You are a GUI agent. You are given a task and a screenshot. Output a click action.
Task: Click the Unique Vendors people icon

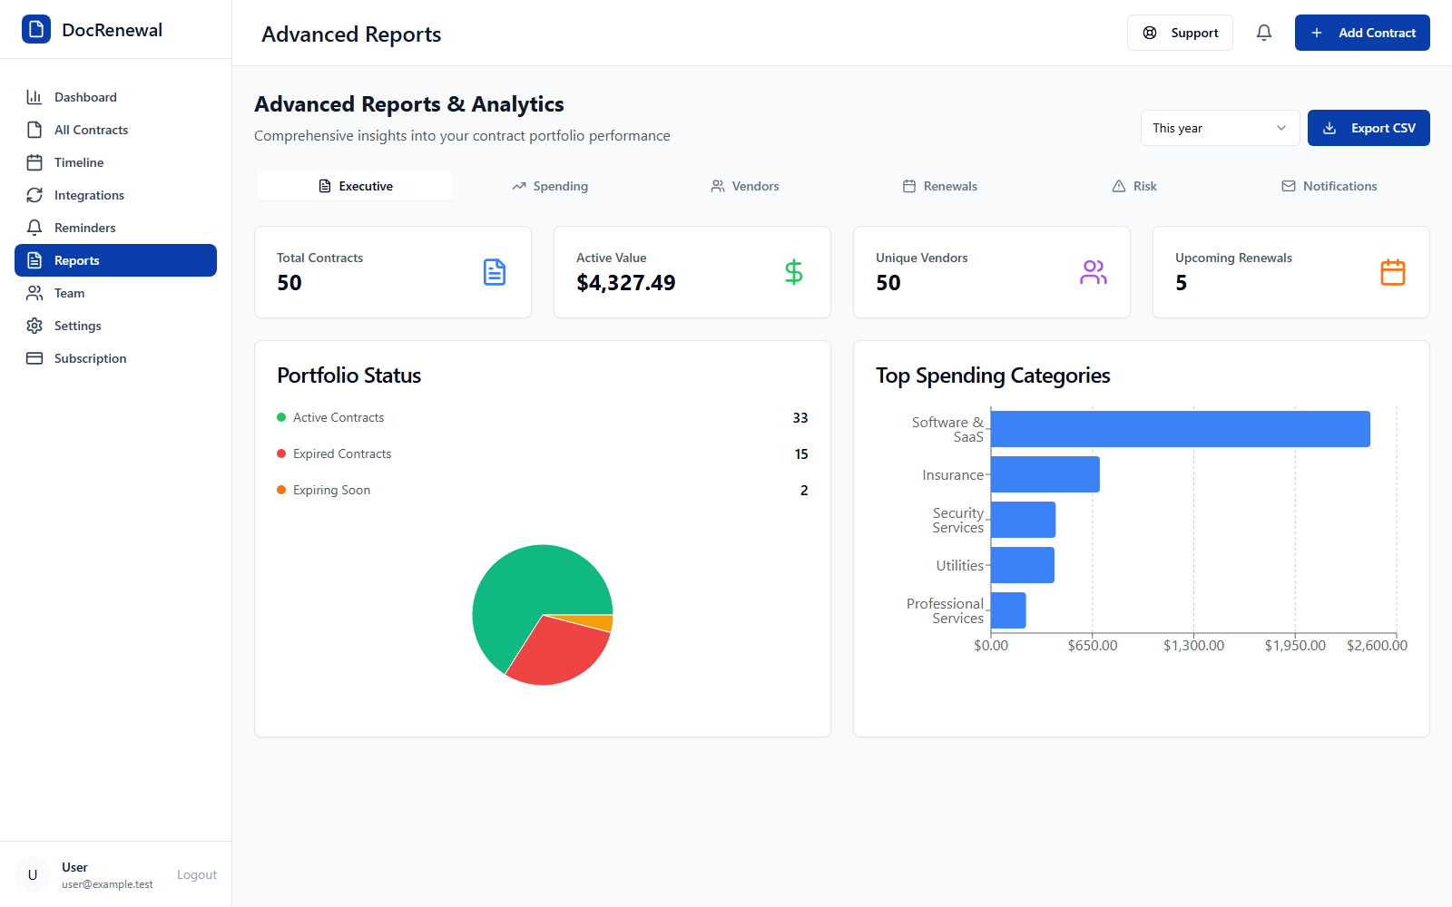pyautogui.click(x=1094, y=272)
